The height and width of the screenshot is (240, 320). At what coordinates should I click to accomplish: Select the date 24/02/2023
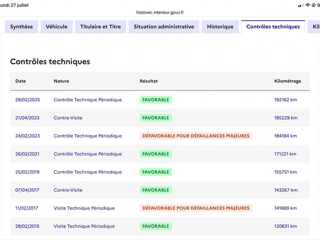point(28,136)
